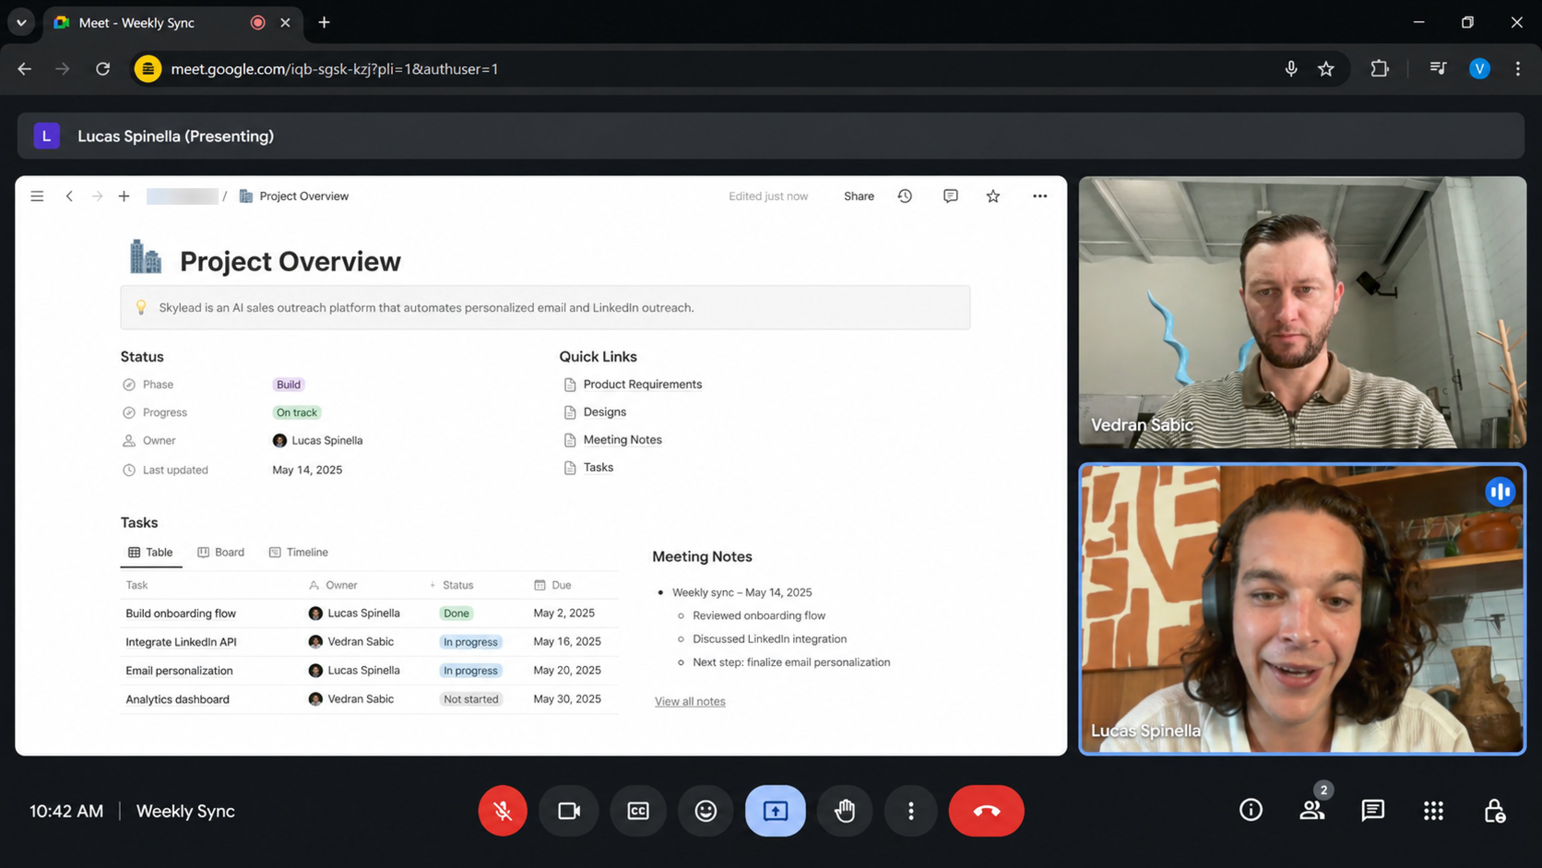Open the Meeting Notes quick link

[623, 440]
